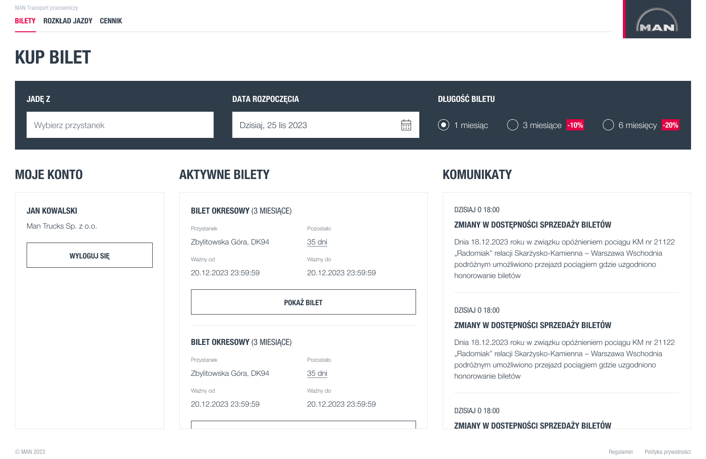
Task: Click 35 dni link in first ticket
Action: [317, 242]
